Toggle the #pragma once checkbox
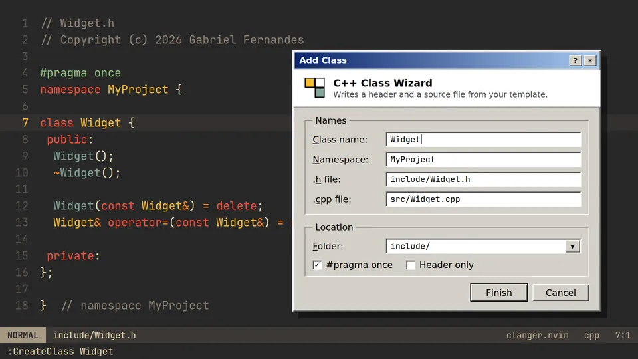Image resolution: width=638 pixels, height=359 pixels. 318,265
